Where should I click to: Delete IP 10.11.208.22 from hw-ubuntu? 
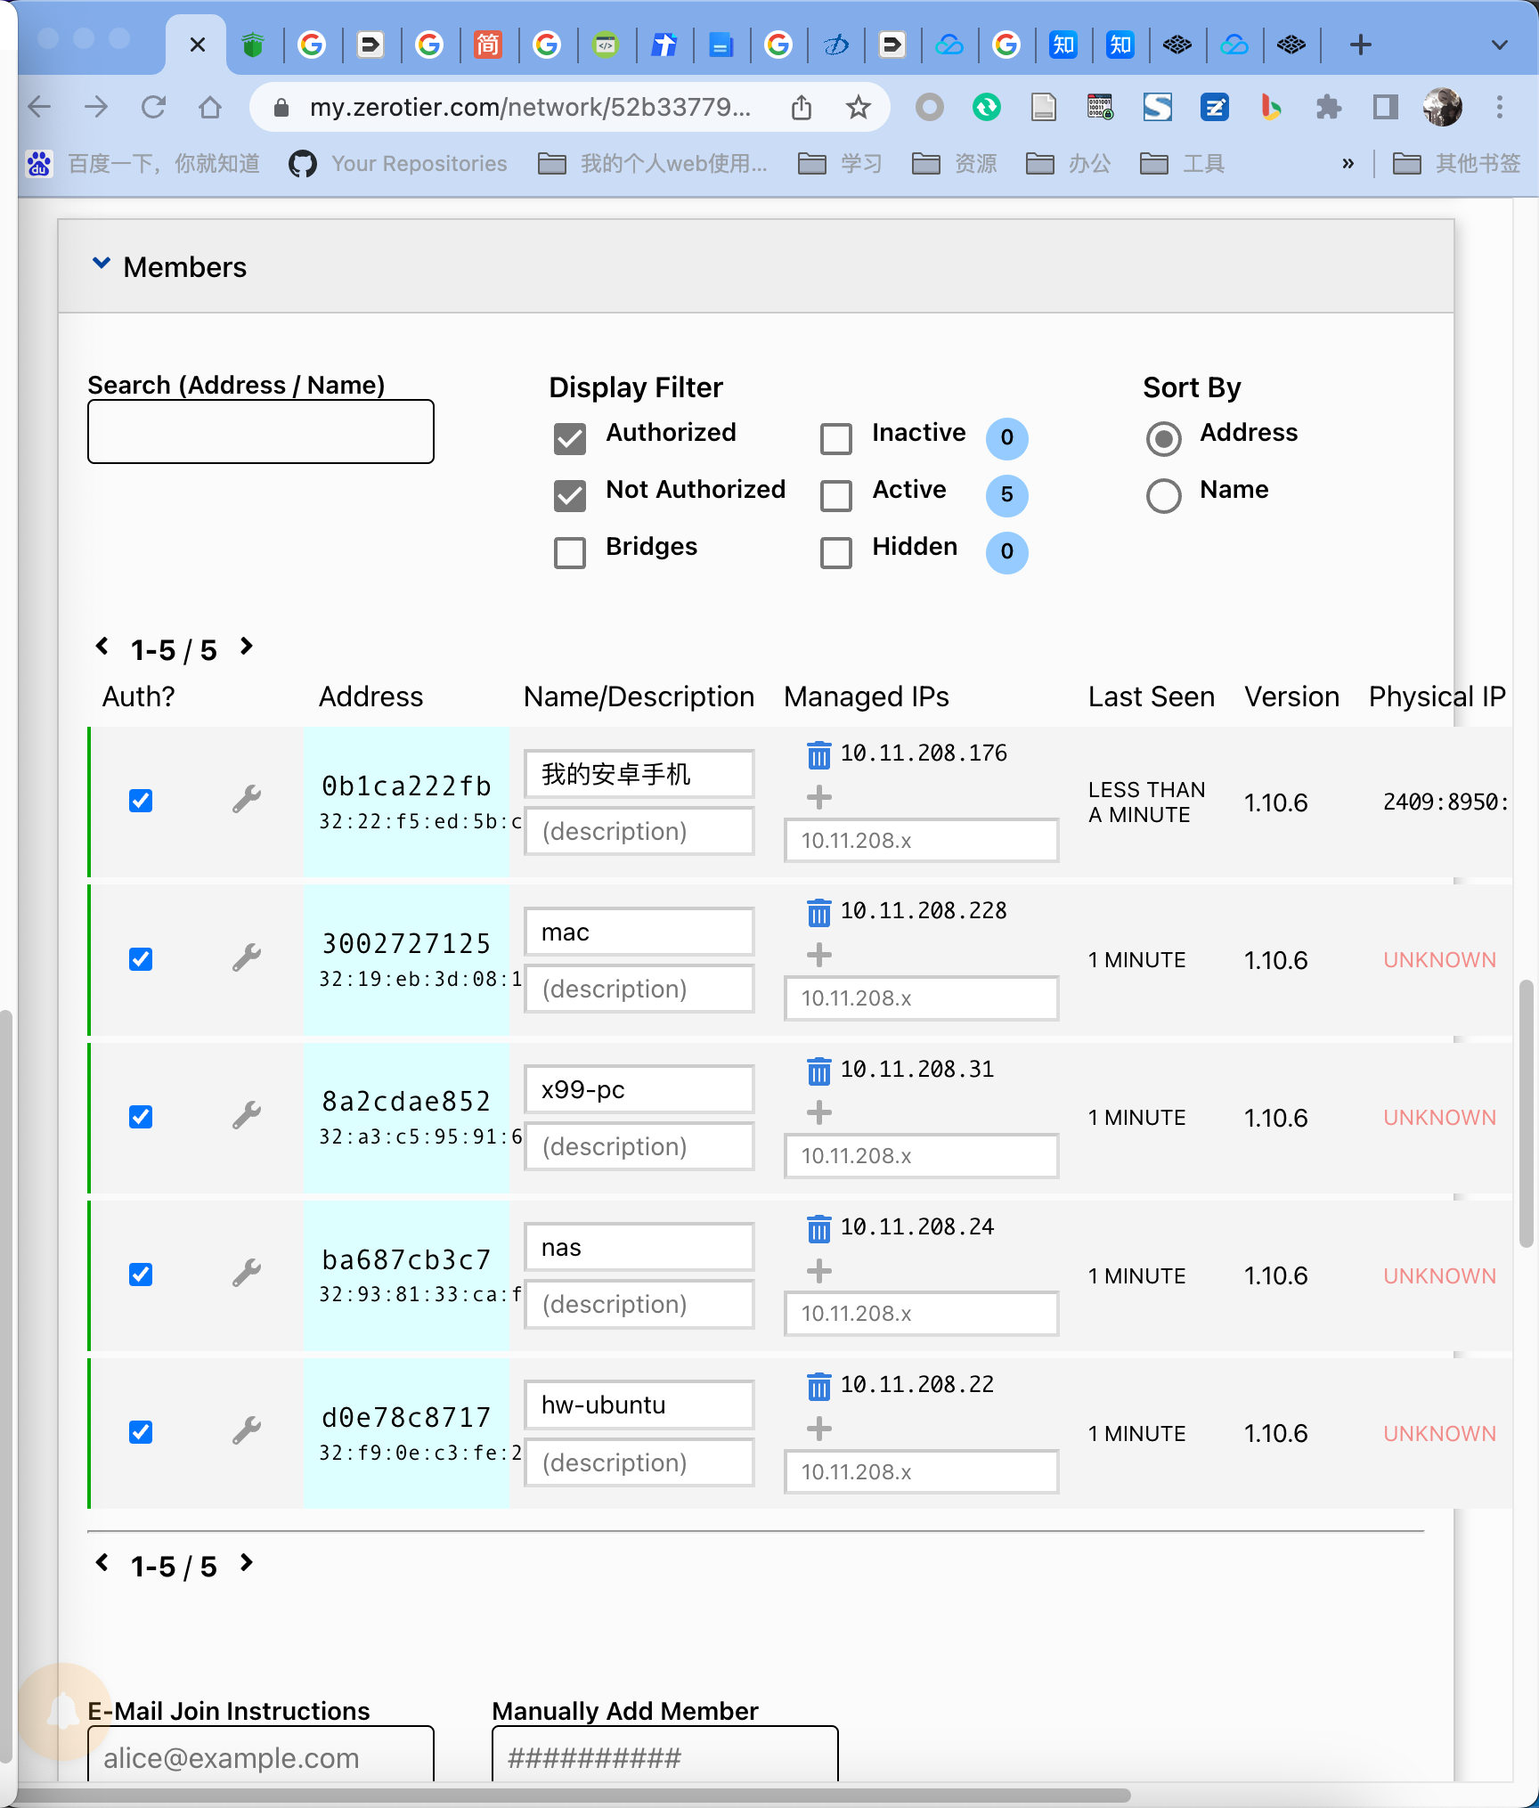(818, 1387)
